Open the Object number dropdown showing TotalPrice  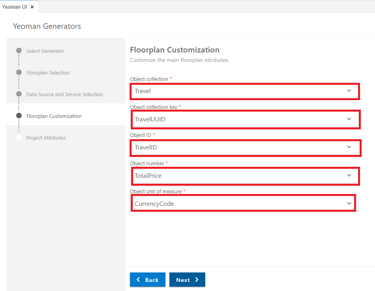point(244,175)
